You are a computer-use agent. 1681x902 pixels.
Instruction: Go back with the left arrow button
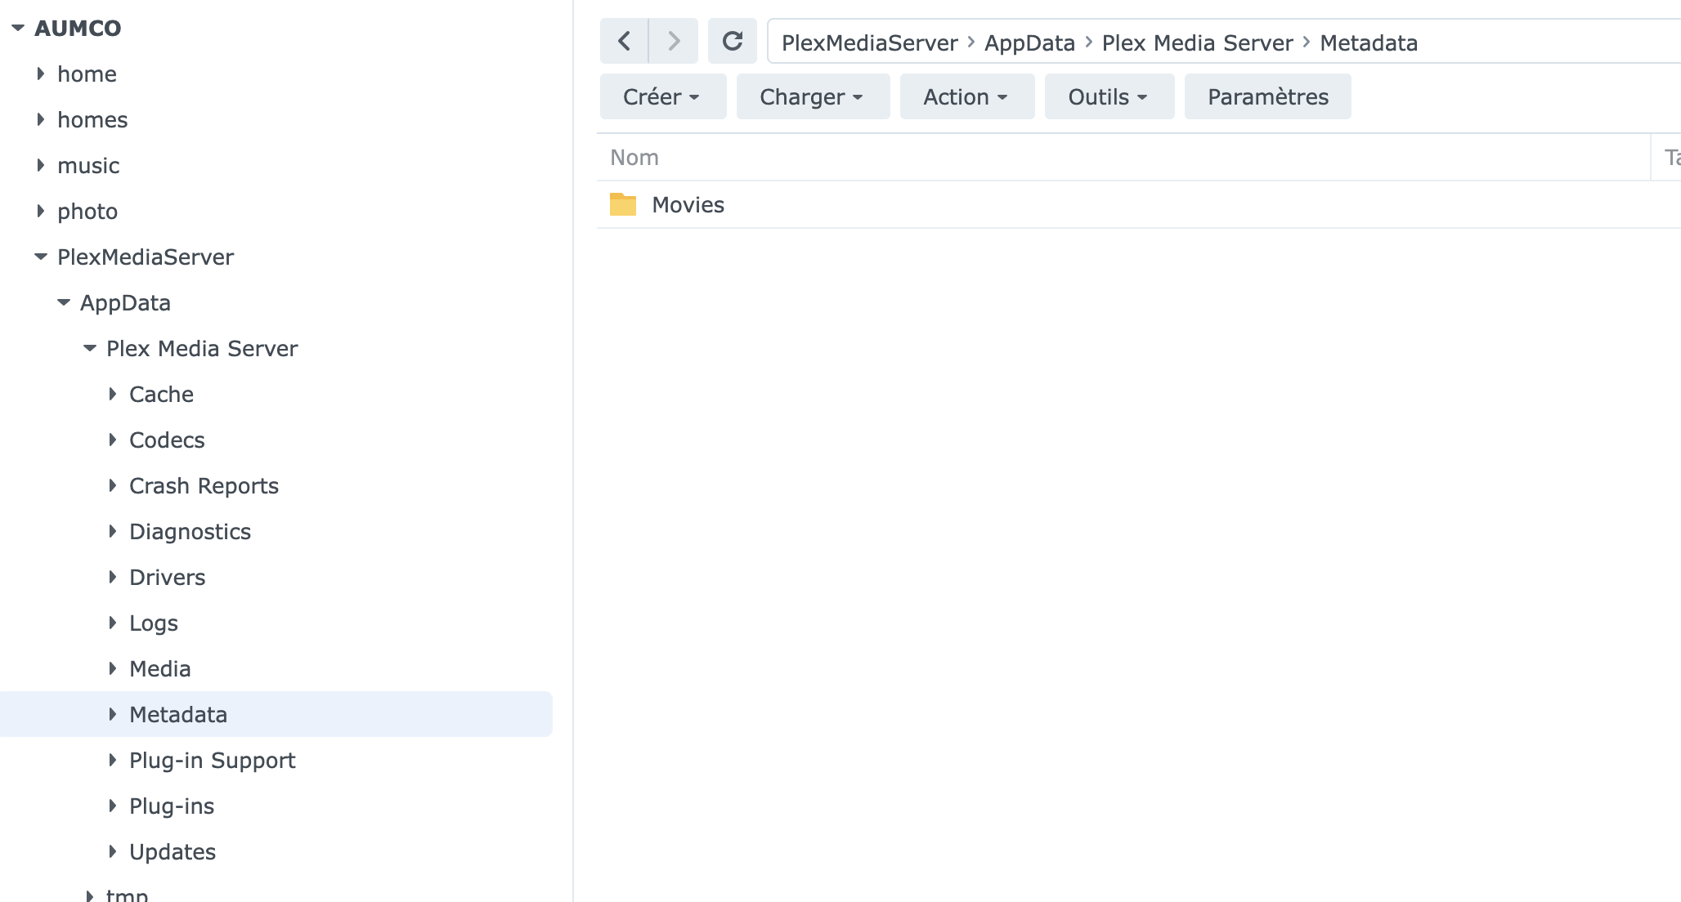(x=625, y=41)
